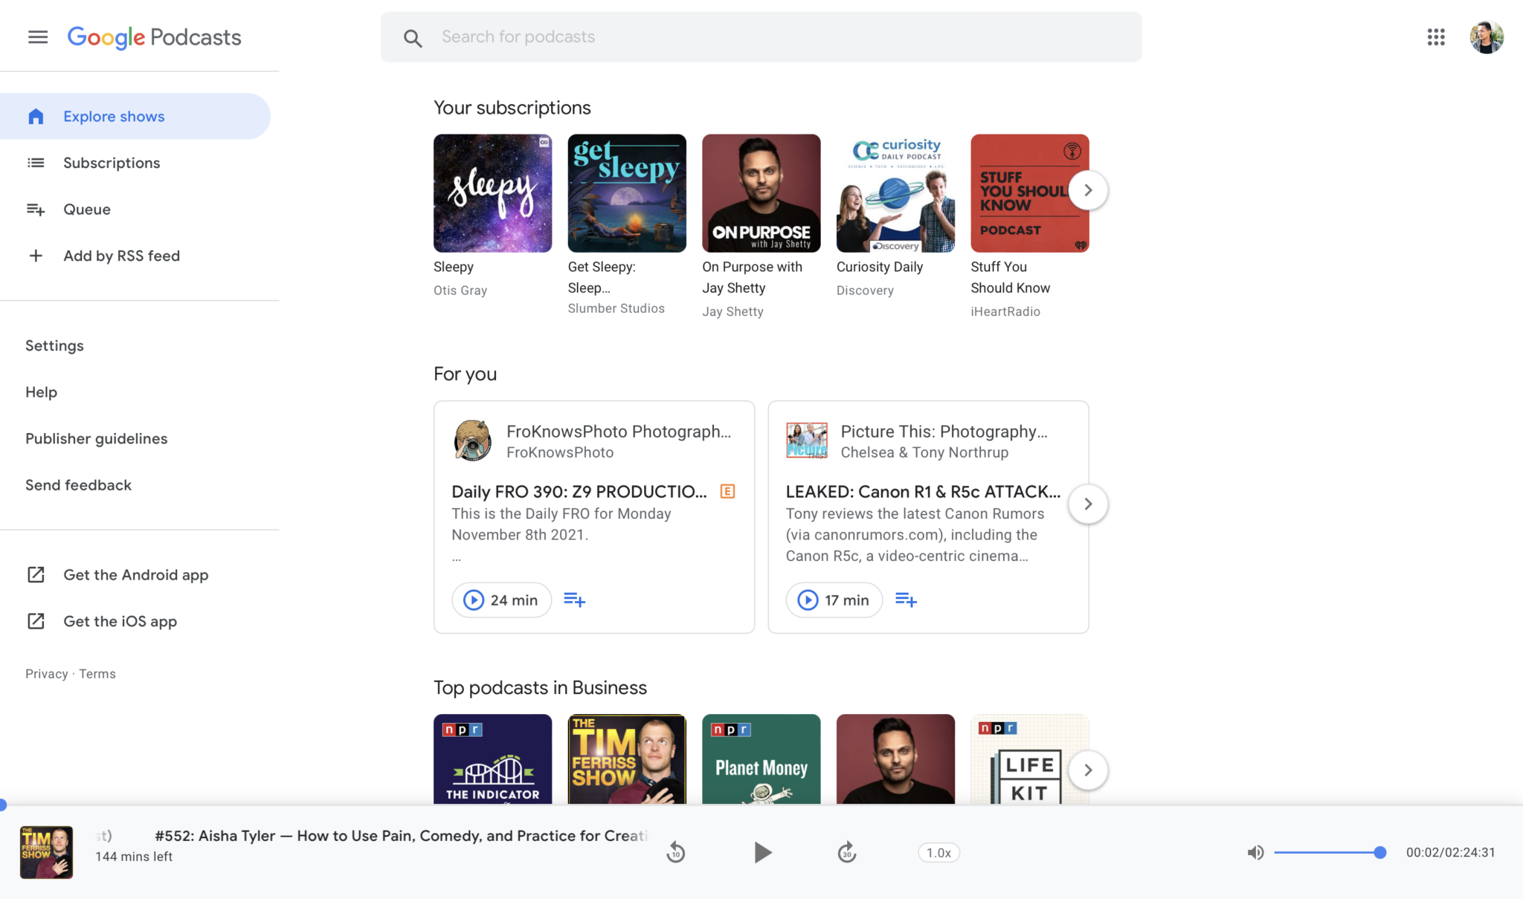The height and width of the screenshot is (899, 1523).
Task: Click the Search for podcasts field
Action: 761,37
